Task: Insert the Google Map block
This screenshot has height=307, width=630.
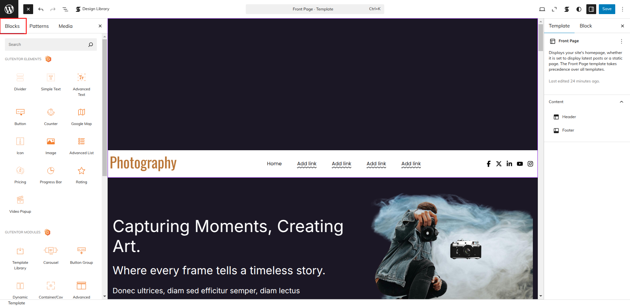Action: coord(81,117)
